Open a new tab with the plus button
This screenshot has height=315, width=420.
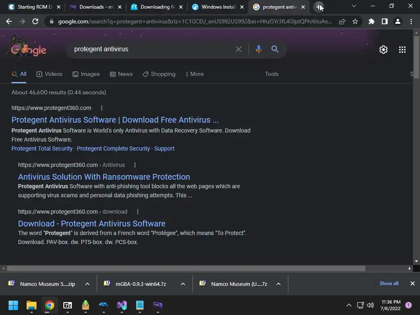[318, 7]
